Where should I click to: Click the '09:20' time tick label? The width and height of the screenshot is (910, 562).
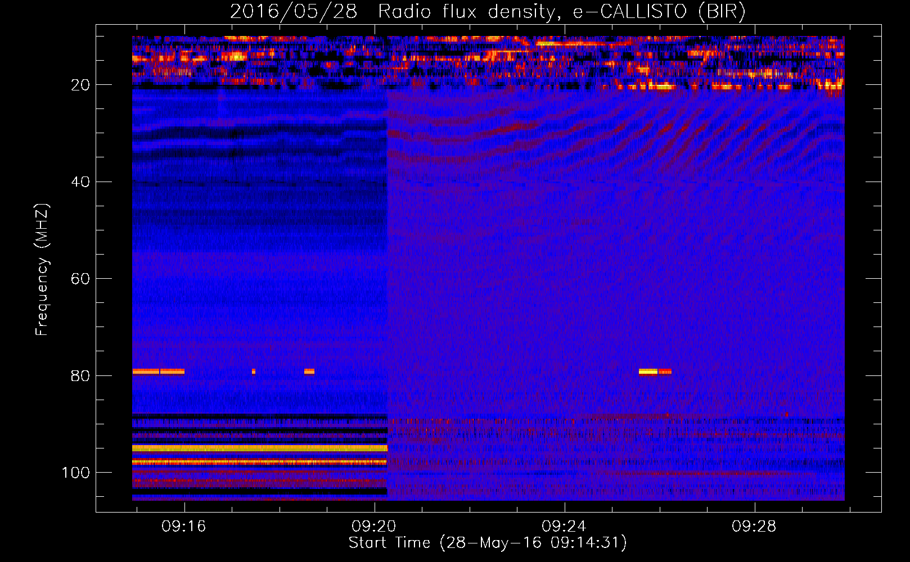point(374,527)
